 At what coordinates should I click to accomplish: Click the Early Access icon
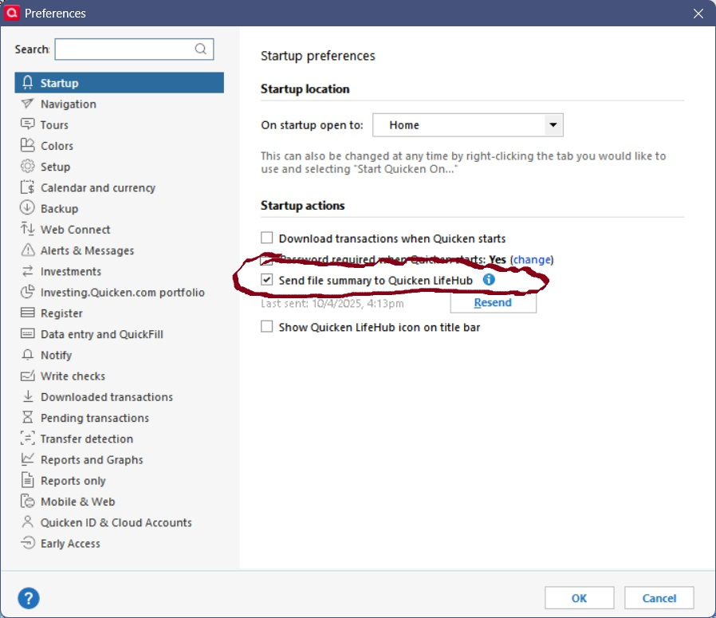pos(27,542)
